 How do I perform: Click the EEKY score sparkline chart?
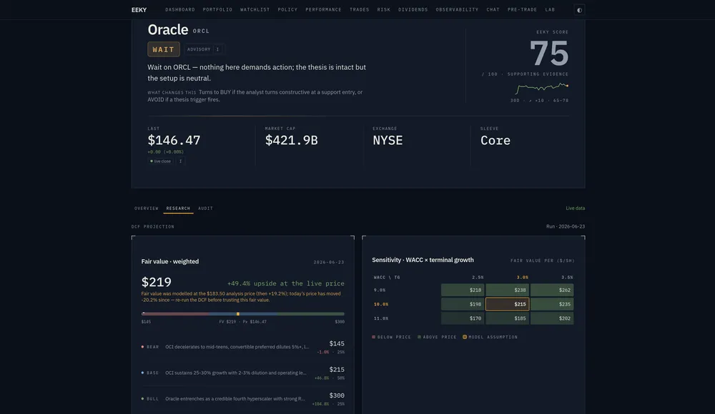542,87
